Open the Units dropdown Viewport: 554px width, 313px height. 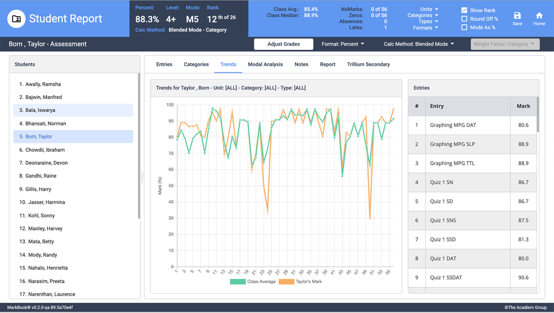[x=429, y=9]
